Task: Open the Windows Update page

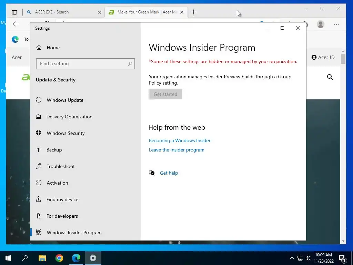Action: 85,100
